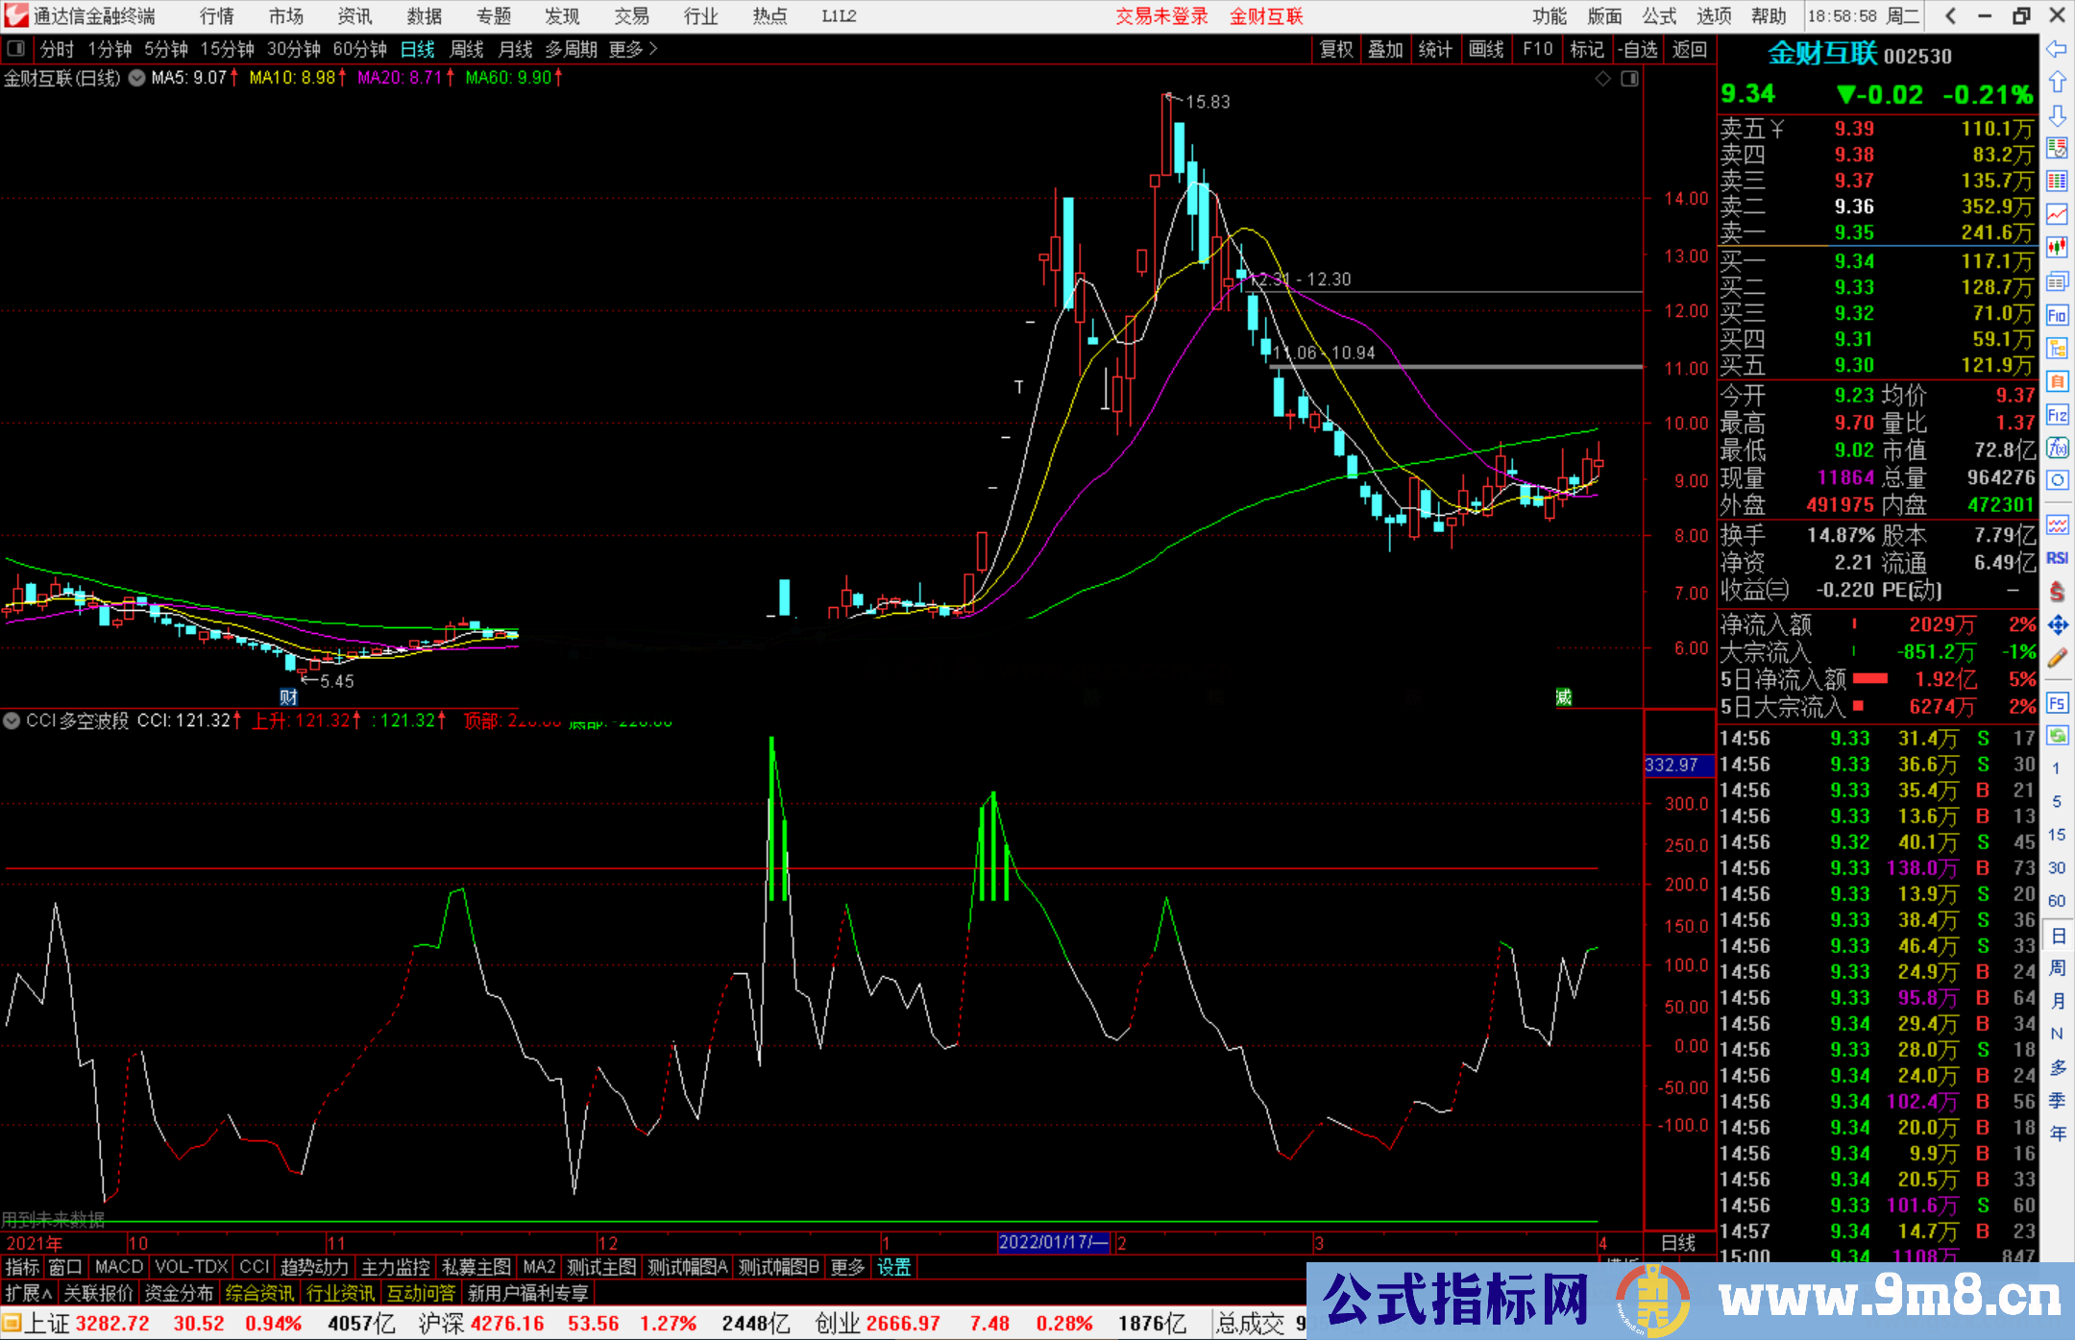
Task: Toggle the round button after 金财互联(日线)
Action: pos(136,78)
